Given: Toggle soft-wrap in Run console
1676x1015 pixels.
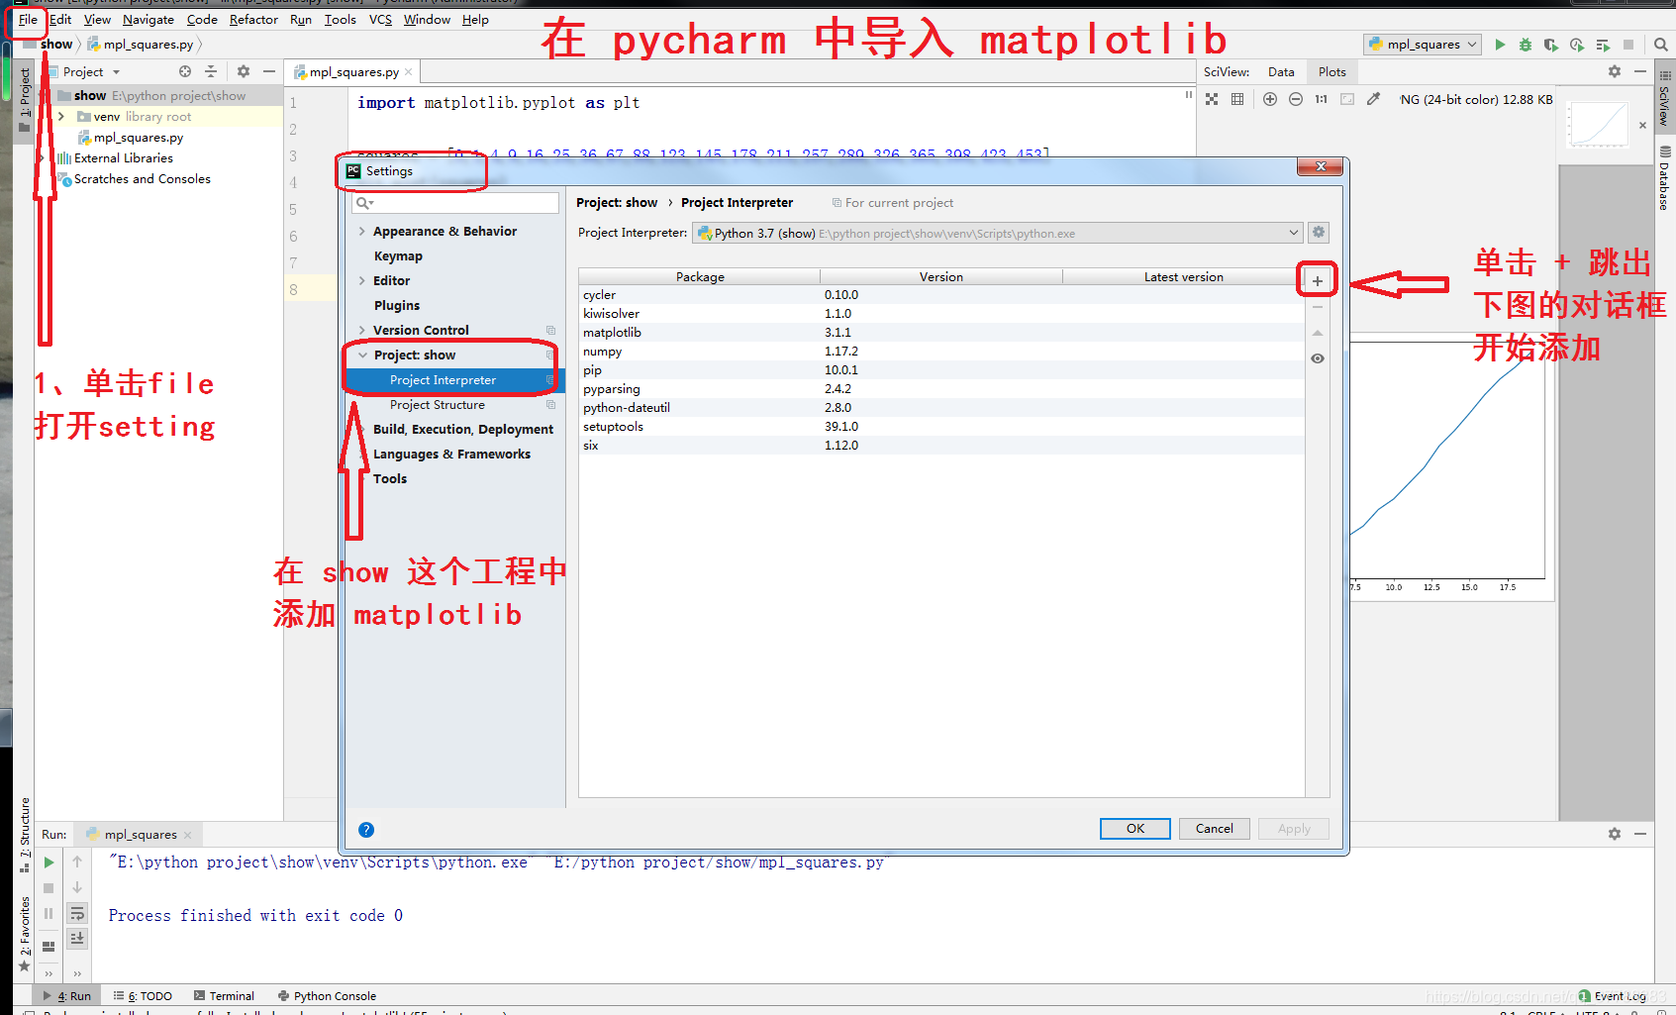Looking at the screenshot, I should pyautogui.click(x=77, y=913).
